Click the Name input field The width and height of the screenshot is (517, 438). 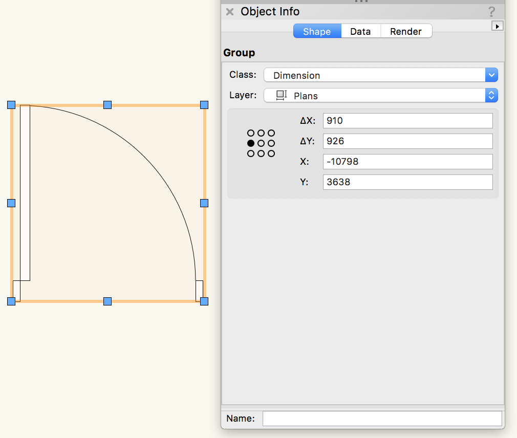tap(382, 419)
